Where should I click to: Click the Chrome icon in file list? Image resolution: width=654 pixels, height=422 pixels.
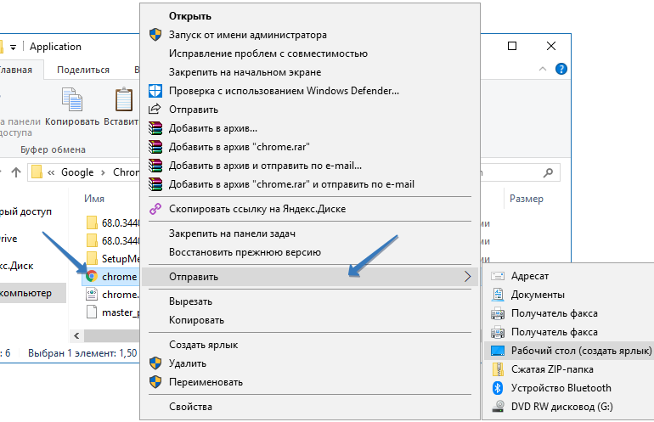coord(92,277)
